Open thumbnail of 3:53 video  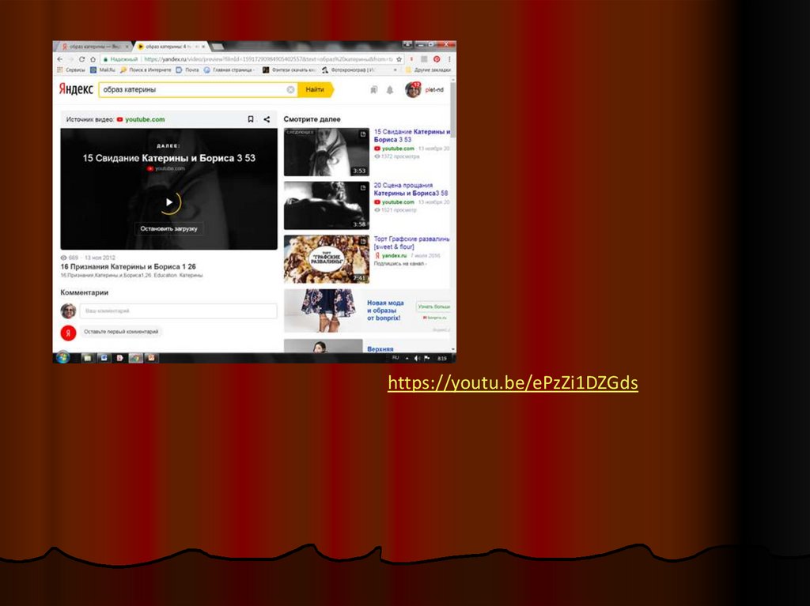pos(327,152)
